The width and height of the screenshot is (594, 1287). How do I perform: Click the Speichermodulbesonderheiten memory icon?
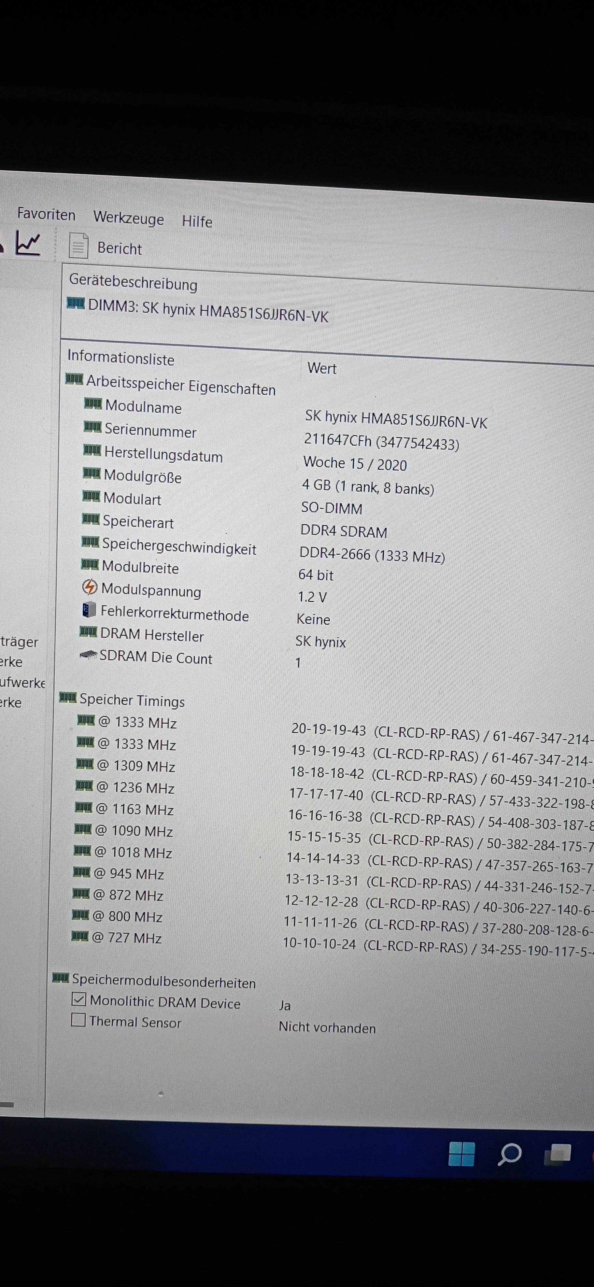click(x=61, y=978)
